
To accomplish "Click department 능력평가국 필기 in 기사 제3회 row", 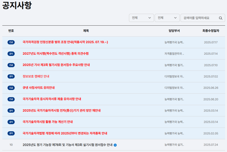I will [x=174, y=65].
